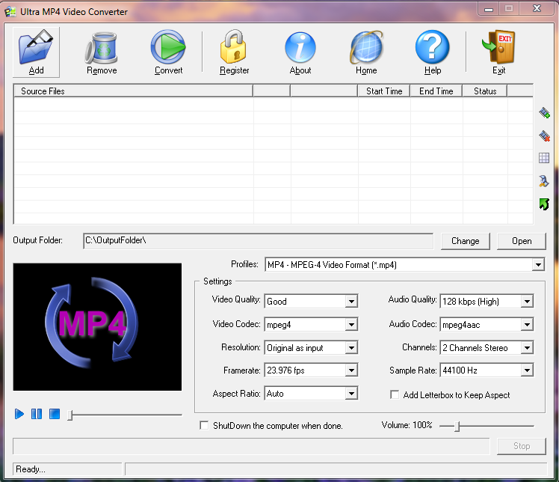Click the Source Files column header

point(133,91)
